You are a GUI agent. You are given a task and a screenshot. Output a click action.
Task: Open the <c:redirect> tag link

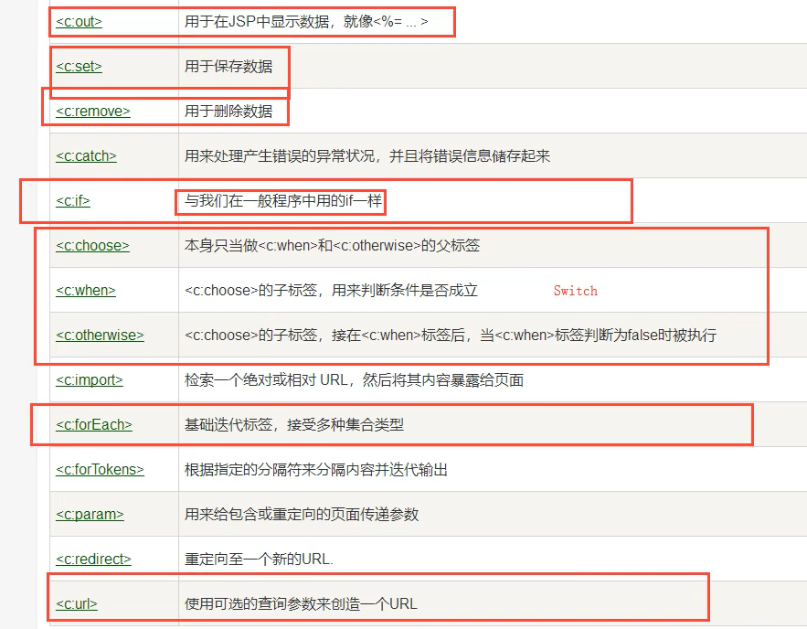[93, 559]
